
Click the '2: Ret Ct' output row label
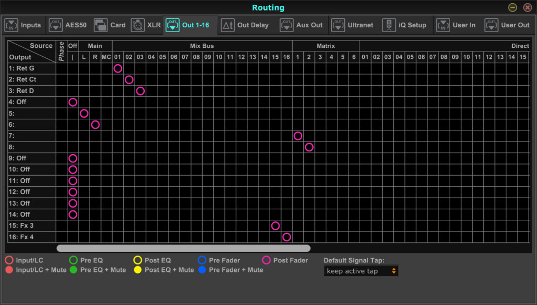tap(32, 80)
